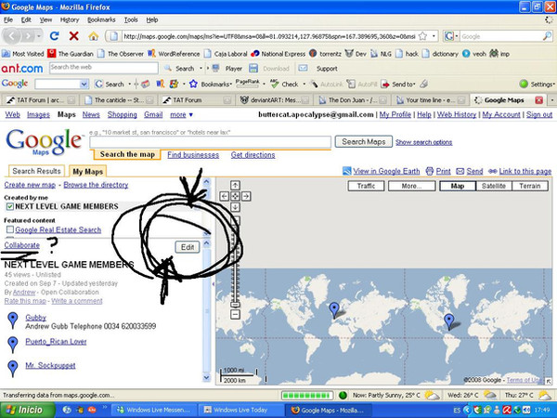Image resolution: width=557 pixels, height=418 pixels.
Task: Click the browser Back arrow button
Action: tap(12, 36)
